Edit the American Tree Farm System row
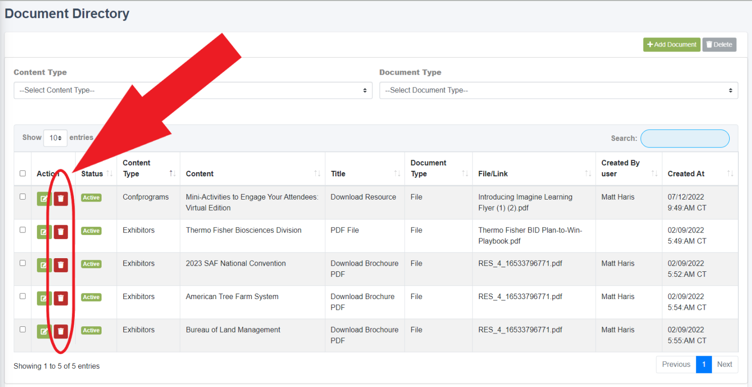Image resolution: width=752 pixels, height=387 pixels. 44,298
